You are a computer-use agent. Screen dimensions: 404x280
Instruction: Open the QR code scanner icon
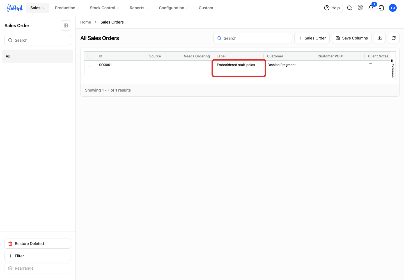[x=360, y=8]
